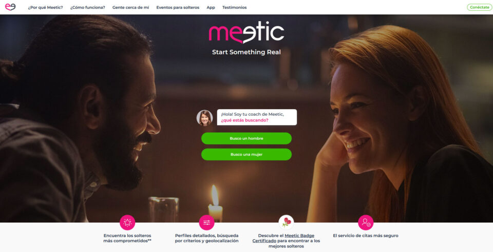The image size is (493, 252).
Task: Click the coach avatar photo
Action: [205, 118]
